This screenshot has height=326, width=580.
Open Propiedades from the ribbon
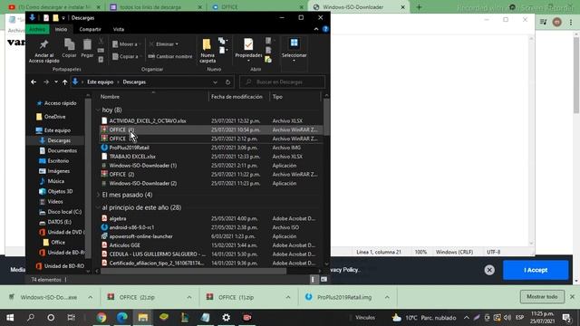coord(248,48)
